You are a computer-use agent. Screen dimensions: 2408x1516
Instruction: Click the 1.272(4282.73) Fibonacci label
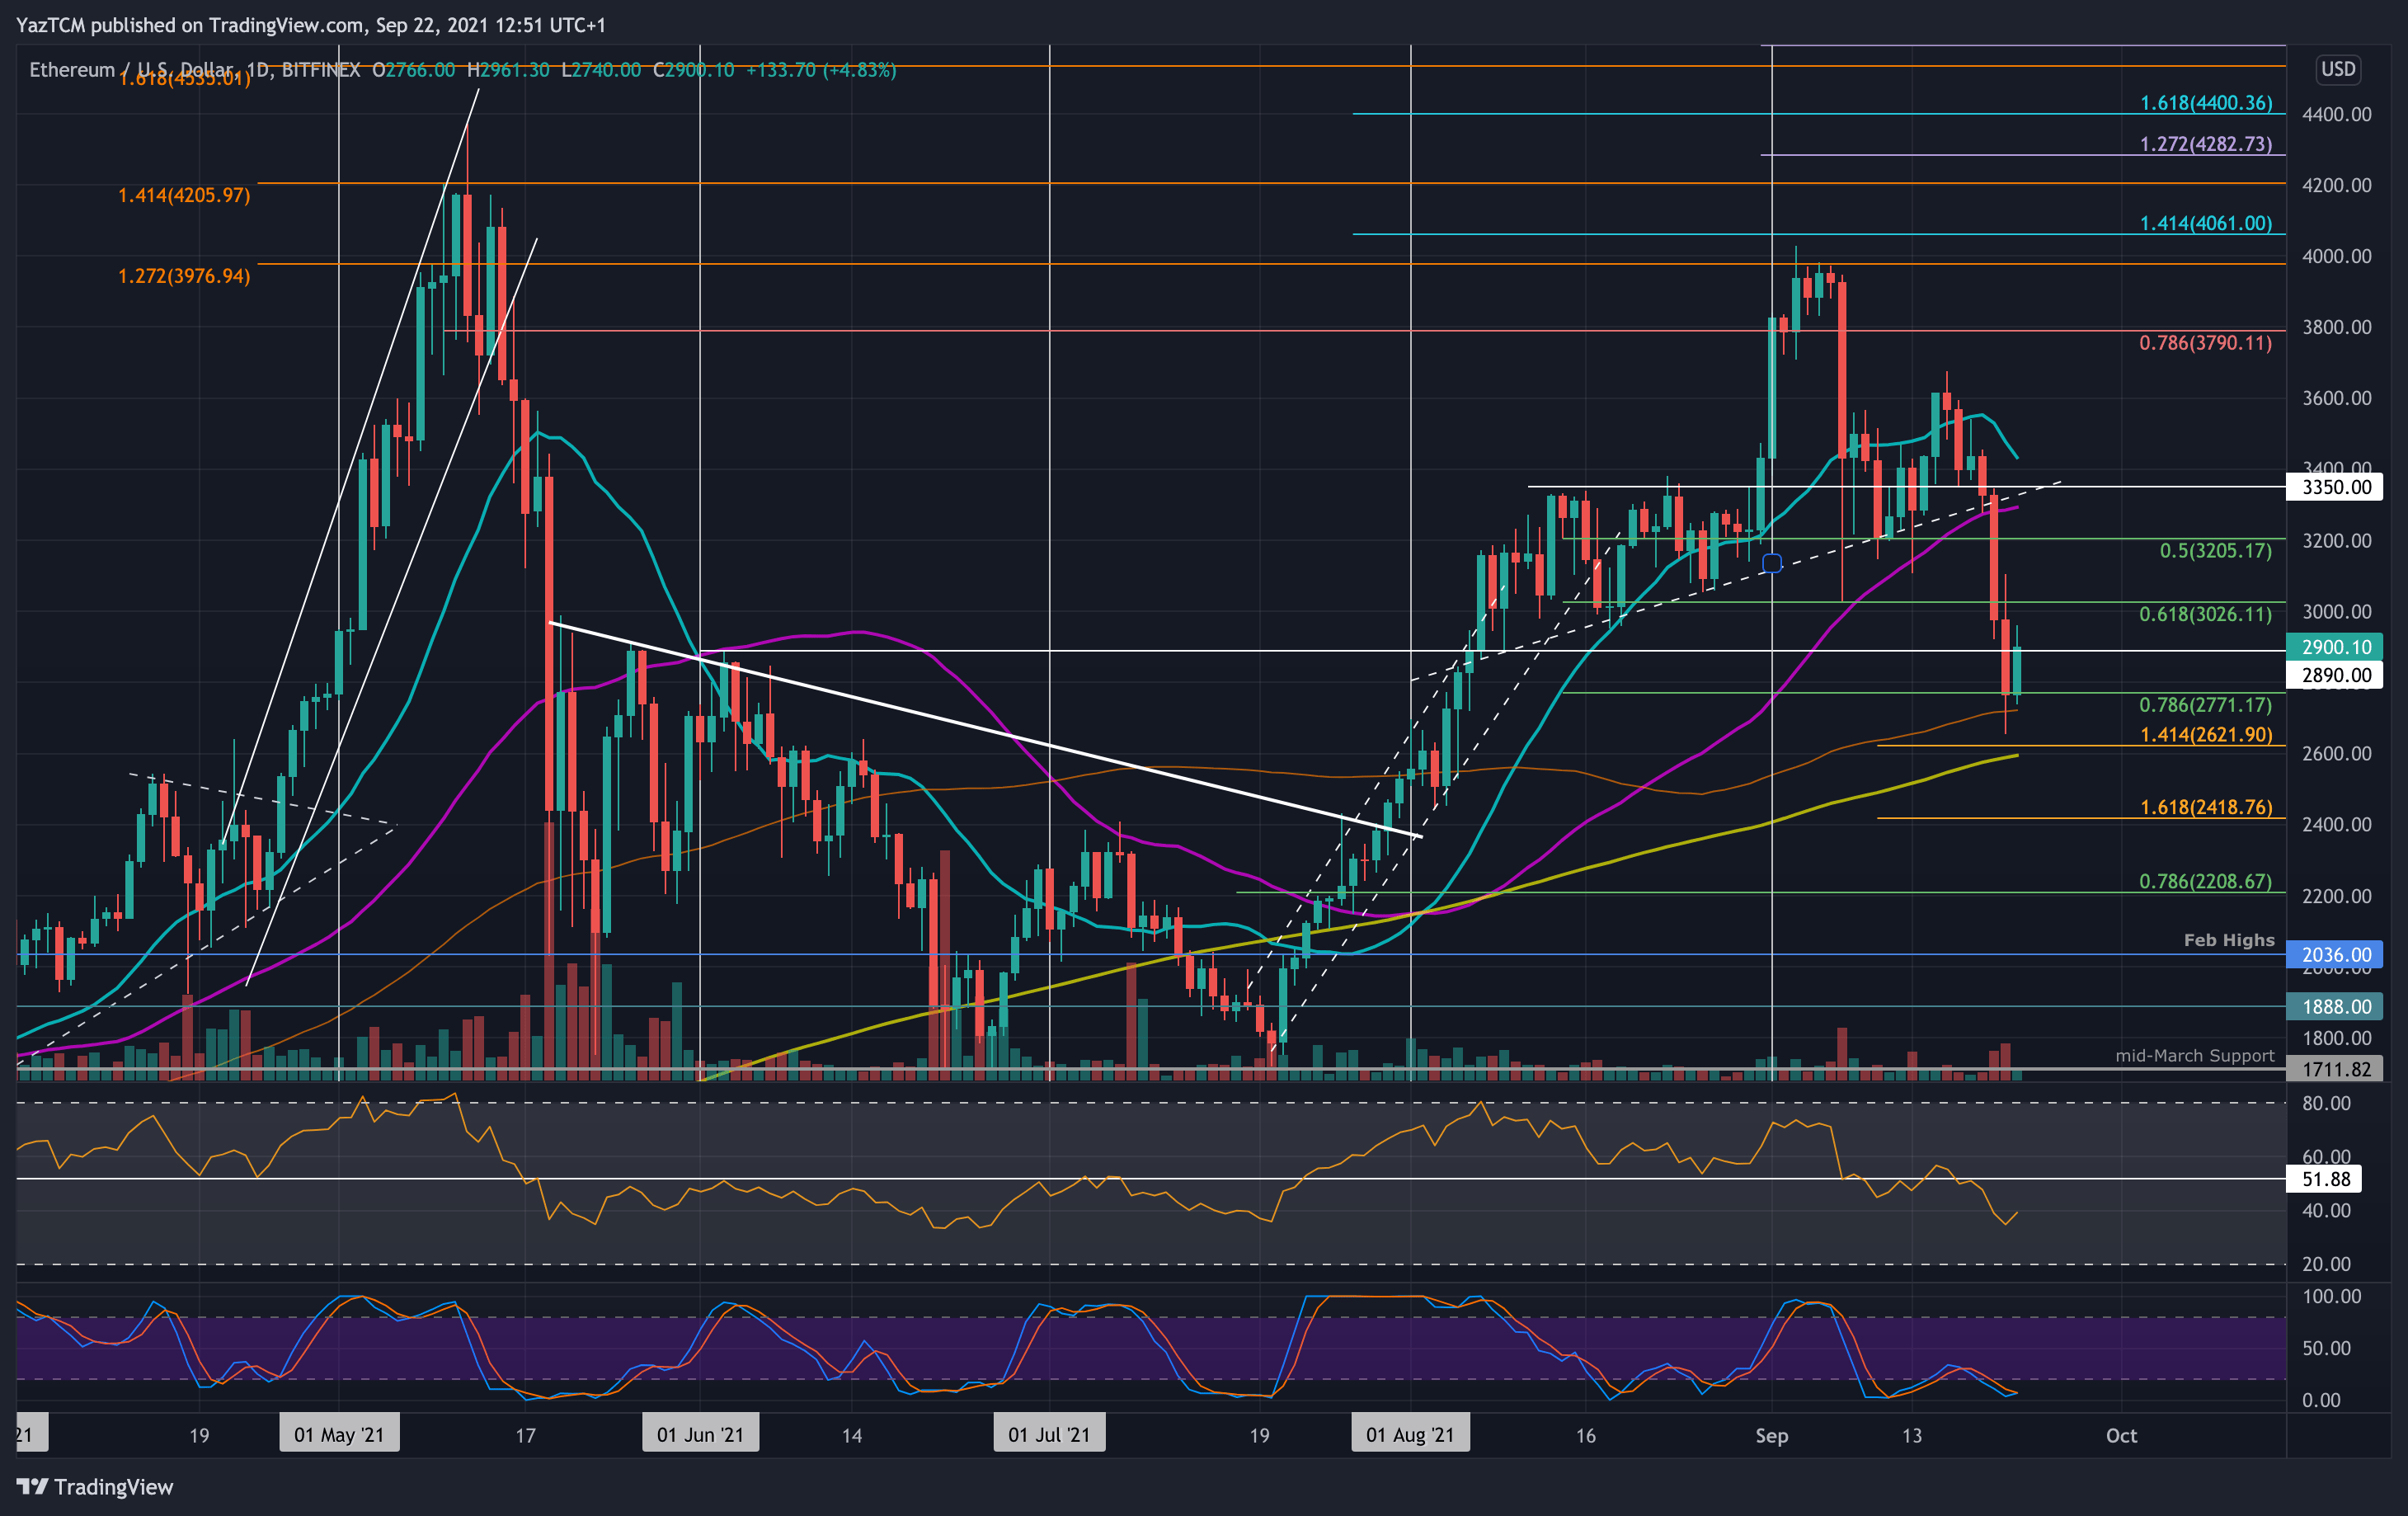click(2205, 144)
